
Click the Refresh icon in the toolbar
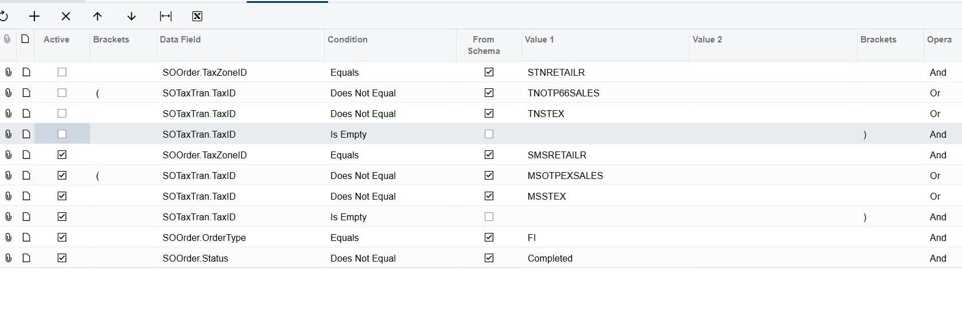3,16
